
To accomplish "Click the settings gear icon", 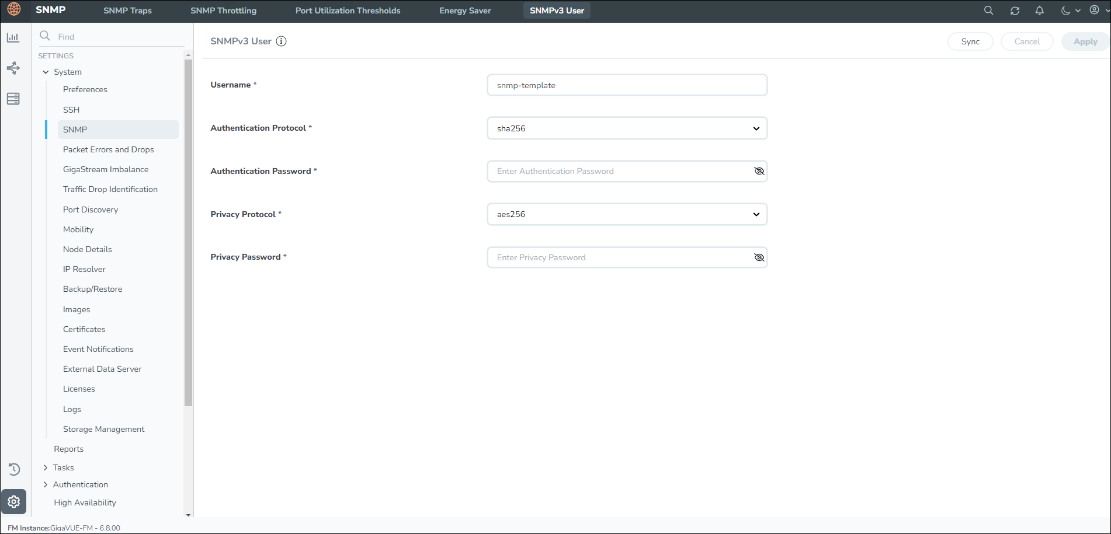I will [x=14, y=502].
